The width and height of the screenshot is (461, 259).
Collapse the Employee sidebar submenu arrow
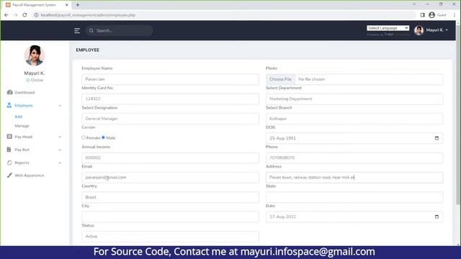[x=60, y=106]
